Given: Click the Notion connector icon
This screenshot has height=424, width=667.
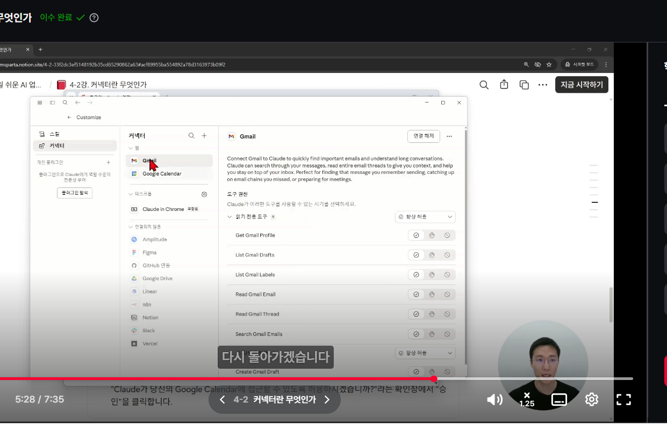Looking at the screenshot, I should (134, 318).
